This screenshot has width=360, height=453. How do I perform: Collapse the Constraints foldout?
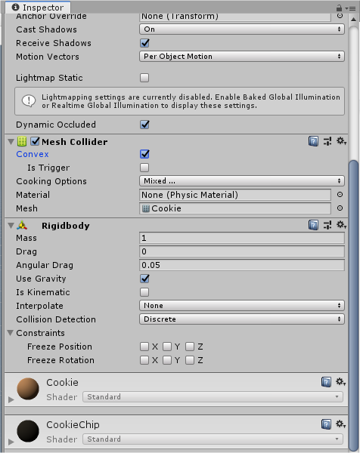coord(11,333)
